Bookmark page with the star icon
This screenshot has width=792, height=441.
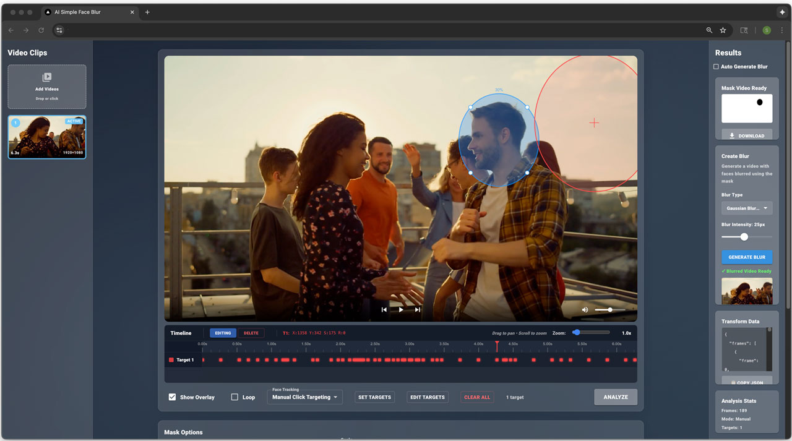723,30
